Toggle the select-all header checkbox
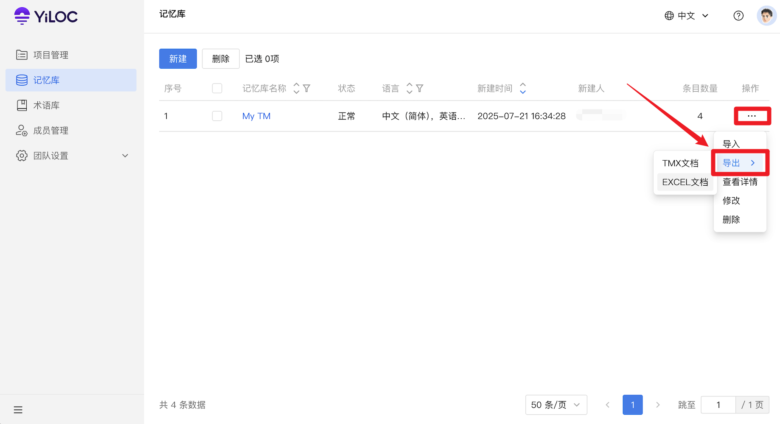This screenshot has height=424, width=780. 217,88
